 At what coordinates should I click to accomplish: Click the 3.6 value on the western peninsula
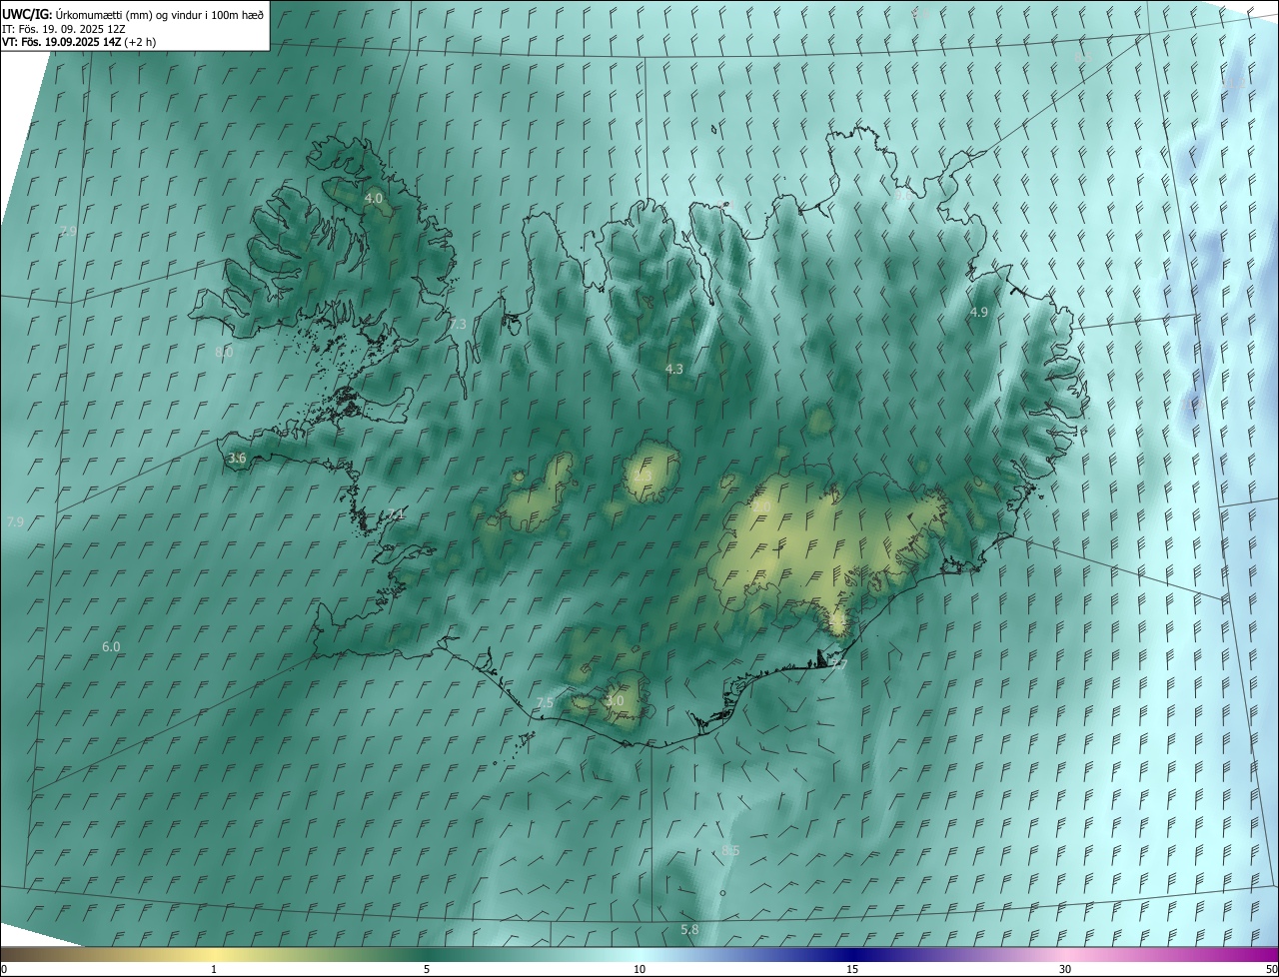(x=237, y=459)
